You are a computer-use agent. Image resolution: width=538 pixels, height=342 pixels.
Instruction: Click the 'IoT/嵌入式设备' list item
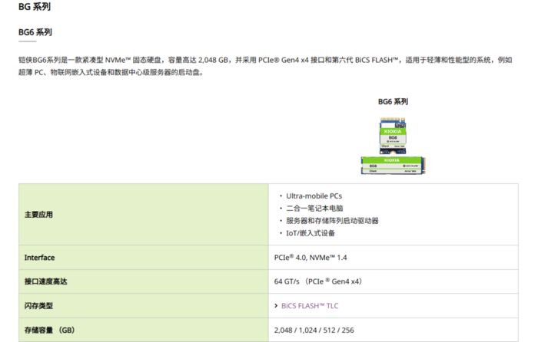coord(311,233)
